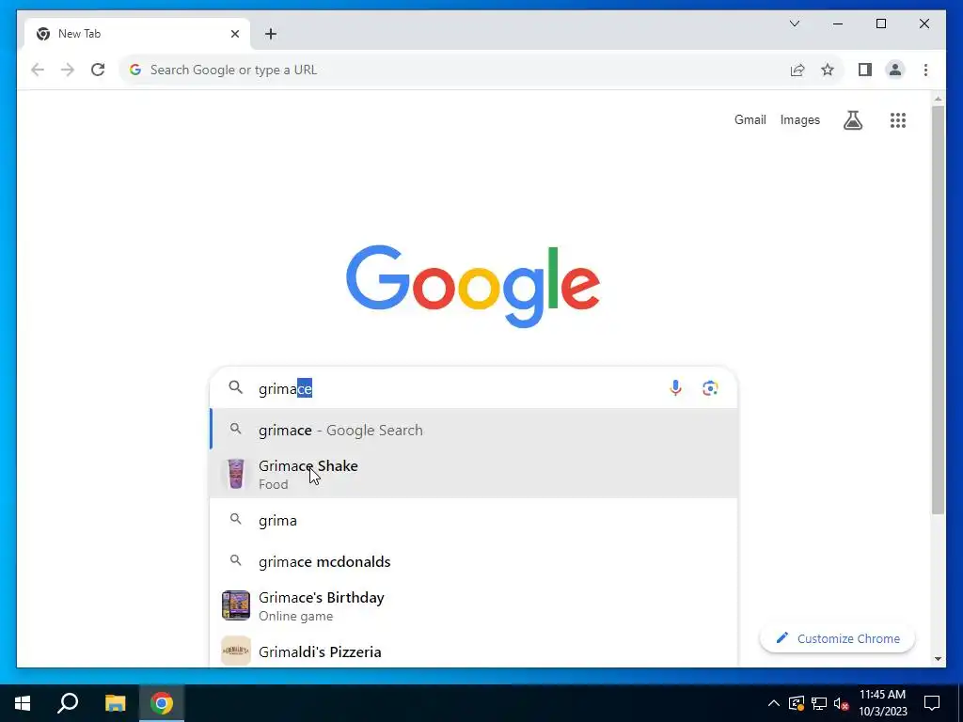Open the notification center
Image resolution: width=963 pixels, height=722 pixels.
[932, 703]
